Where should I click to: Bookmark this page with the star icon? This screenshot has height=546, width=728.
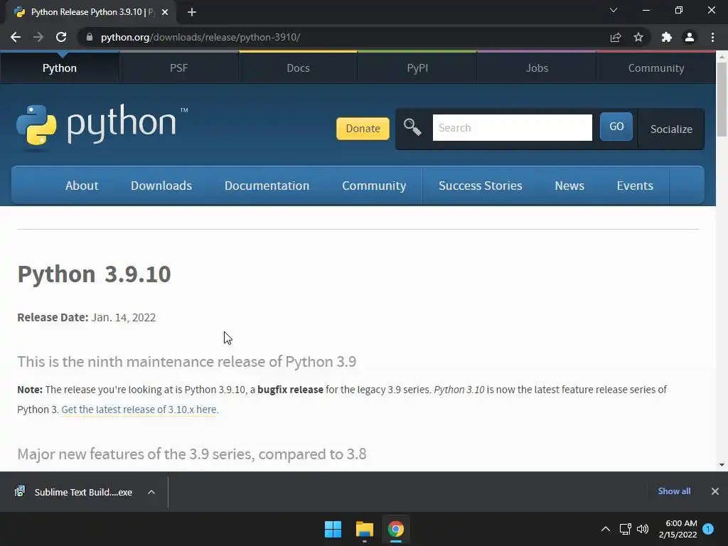[638, 37]
